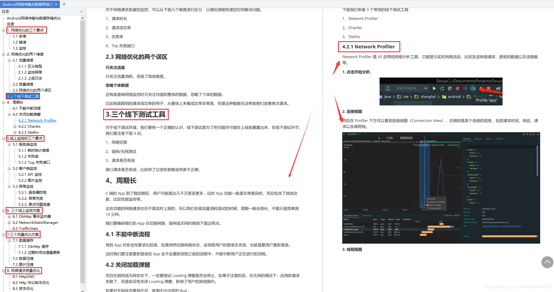Go to '8.1 HttpDNS' in the outline
This screenshot has height=292, width=554.
click(x=23, y=277)
